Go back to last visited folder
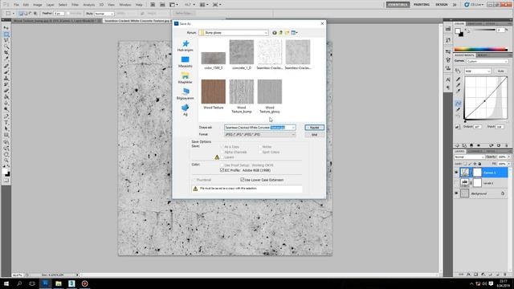The image size is (514, 289). tap(275, 33)
